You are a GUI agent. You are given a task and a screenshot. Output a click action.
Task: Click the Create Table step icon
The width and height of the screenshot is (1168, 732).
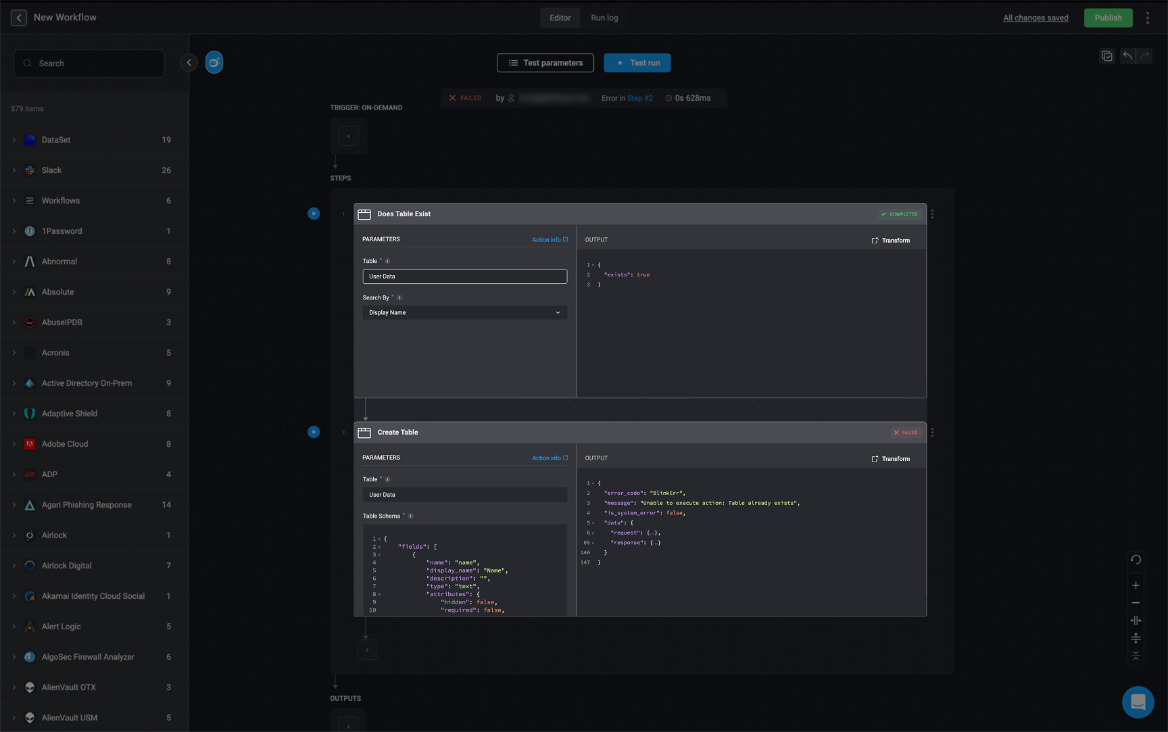(x=364, y=433)
